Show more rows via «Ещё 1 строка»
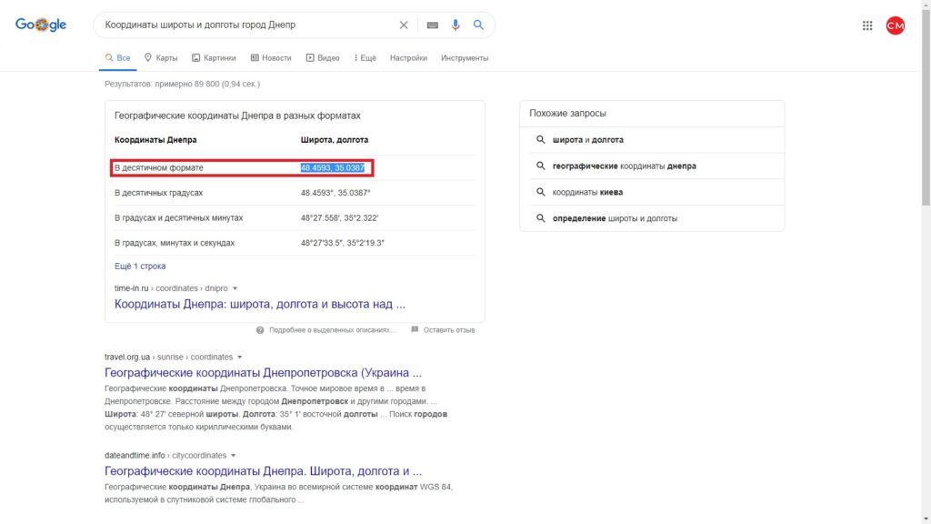This screenshot has width=931, height=524. coord(140,267)
